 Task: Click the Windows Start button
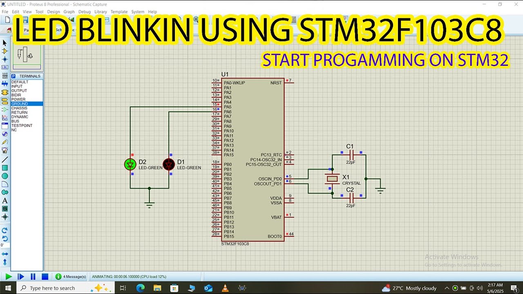point(8,288)
